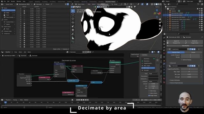Expand the Internal Dependencies subpanel
204x114 pixels.
176,83
